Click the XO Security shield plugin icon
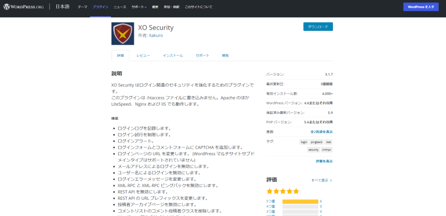446x216 pixels. coord(123,33)
